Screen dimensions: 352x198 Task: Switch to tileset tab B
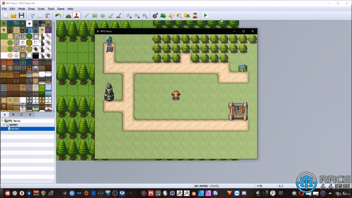click(13, 115)
